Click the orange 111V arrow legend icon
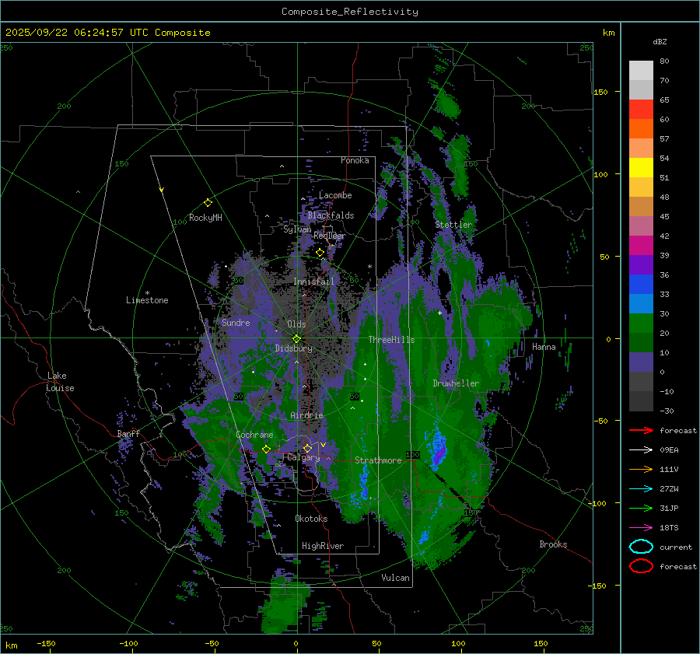This screenshot has width=700, height=654. click(x=641, y=469)
